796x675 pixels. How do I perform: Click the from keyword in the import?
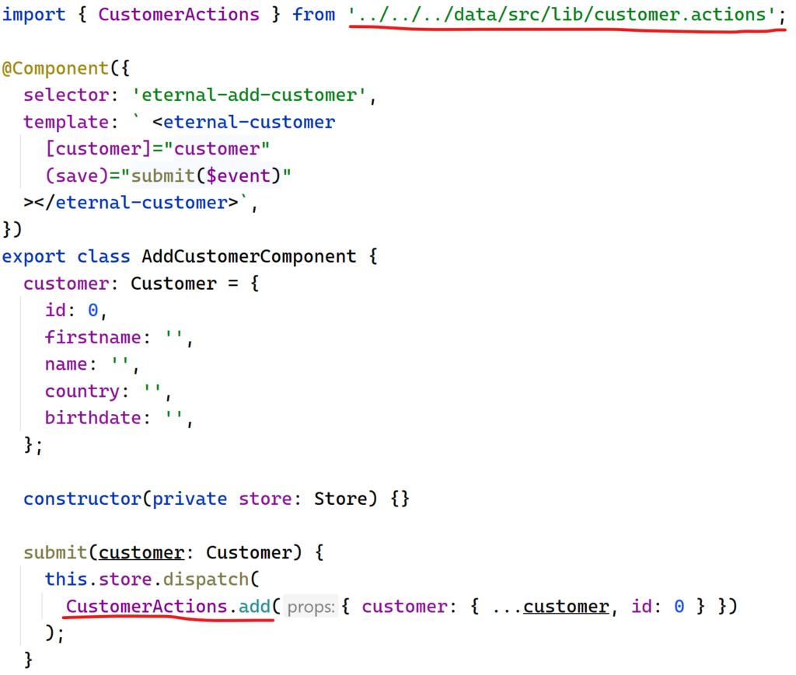pyautogui.click(x=313, y=14)
